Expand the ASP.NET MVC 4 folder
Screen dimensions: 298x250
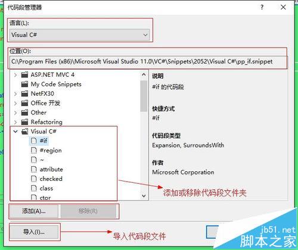pos(15,75)
